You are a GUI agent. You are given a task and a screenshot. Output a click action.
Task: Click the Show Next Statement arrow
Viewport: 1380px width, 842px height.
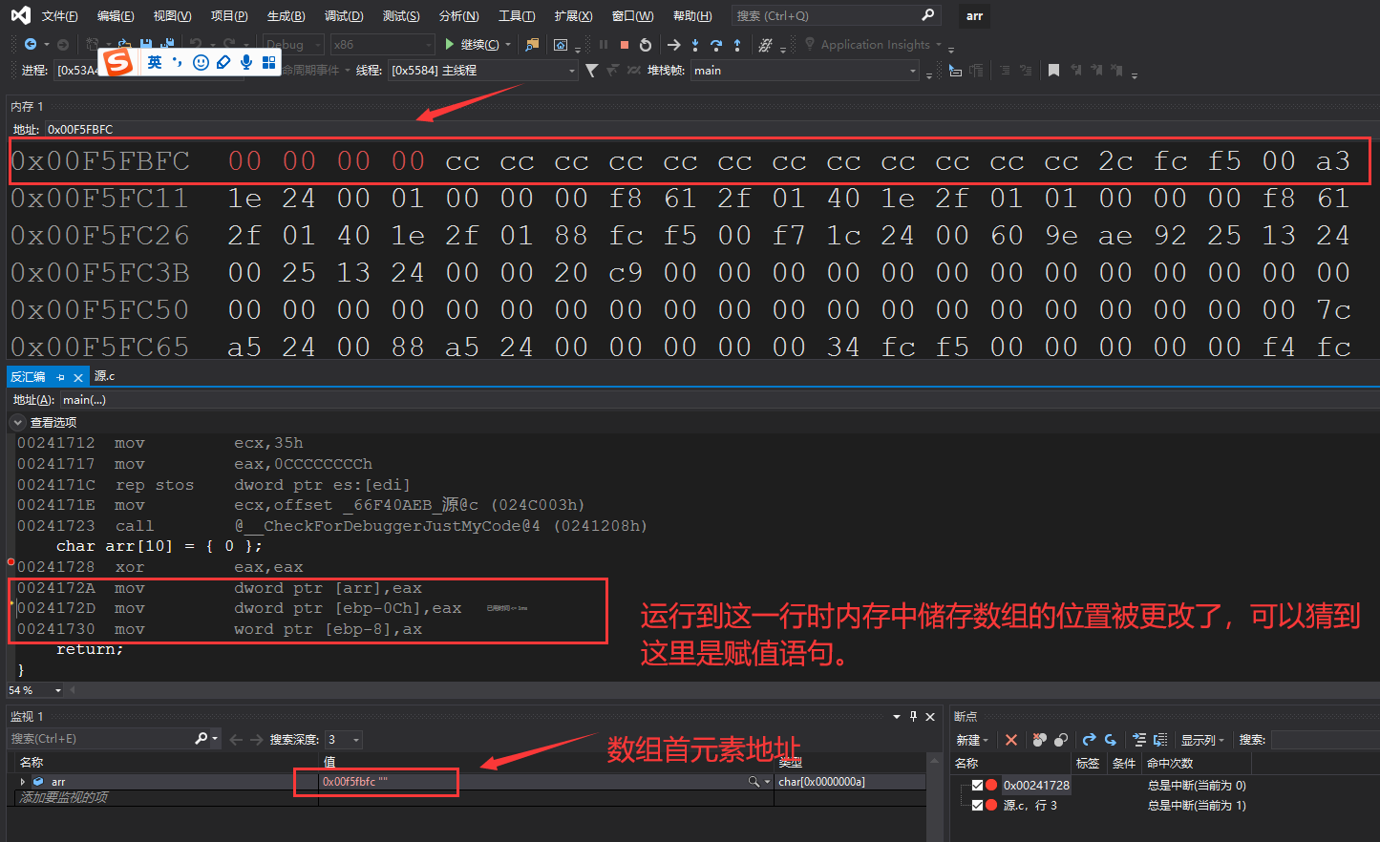click(673, 44)
